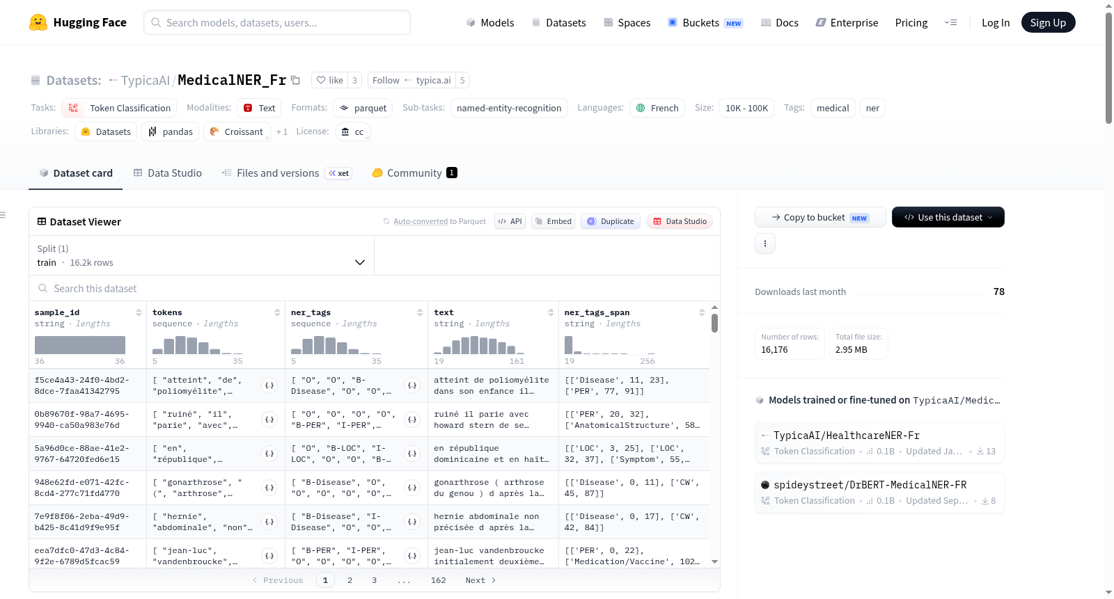1114x599 pixels.
Task: Click the named-entity-recognition sub-task tag
Action: tap(509, 108)
